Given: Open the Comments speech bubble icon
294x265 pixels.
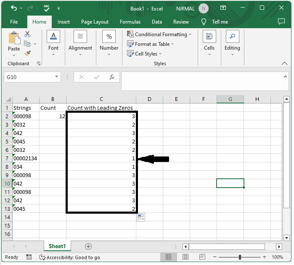Looking at the screenshot, I should (281, 21).
